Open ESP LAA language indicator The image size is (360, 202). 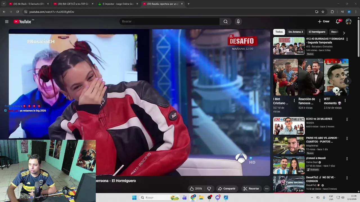pyautogui.click(x=331, y=198)
